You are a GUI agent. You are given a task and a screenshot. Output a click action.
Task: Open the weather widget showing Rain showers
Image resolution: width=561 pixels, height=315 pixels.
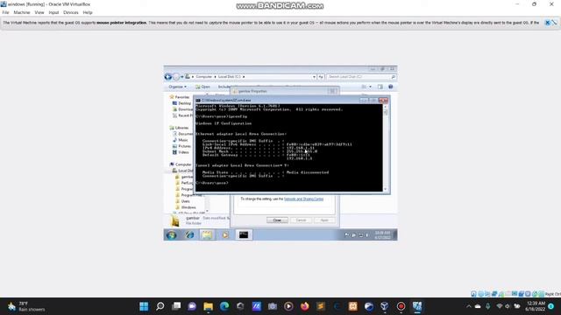pyautogui.click(x=26, y=306)
